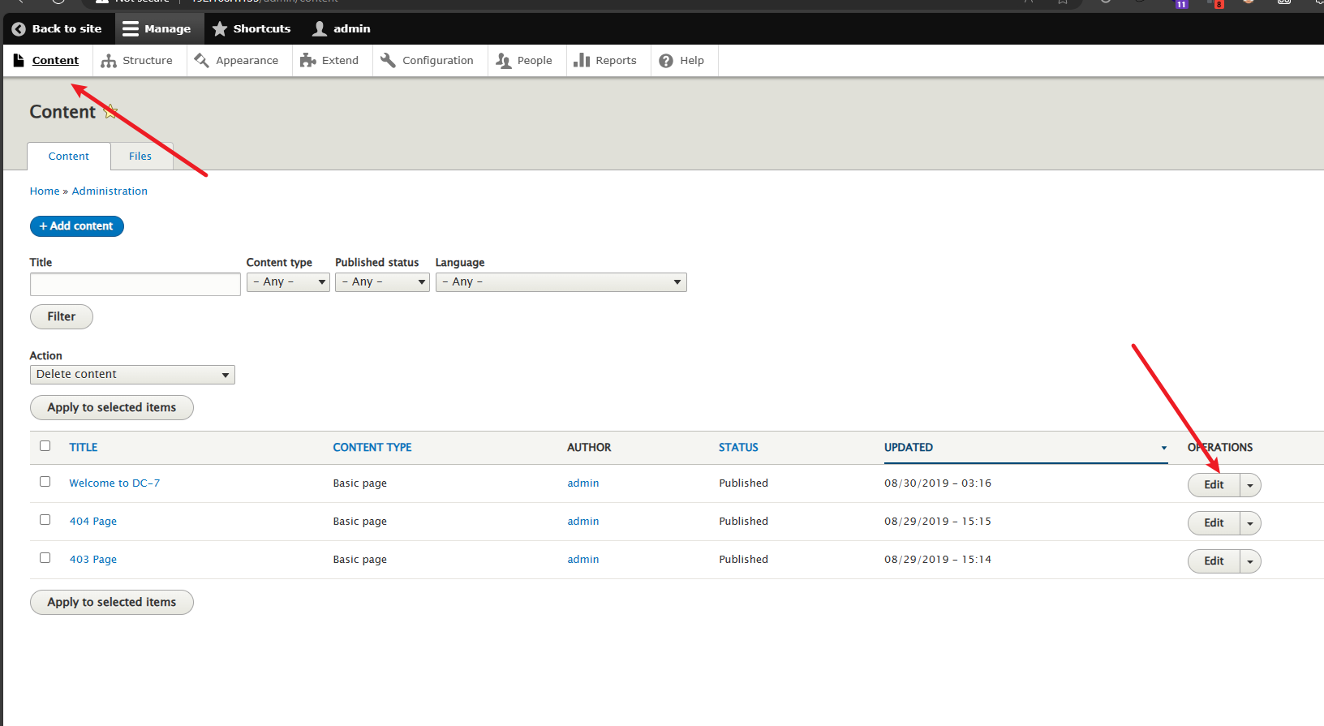Expand operations arrow for 404 Page
Screen dimensions: 1324x726
pos(1250,523)
